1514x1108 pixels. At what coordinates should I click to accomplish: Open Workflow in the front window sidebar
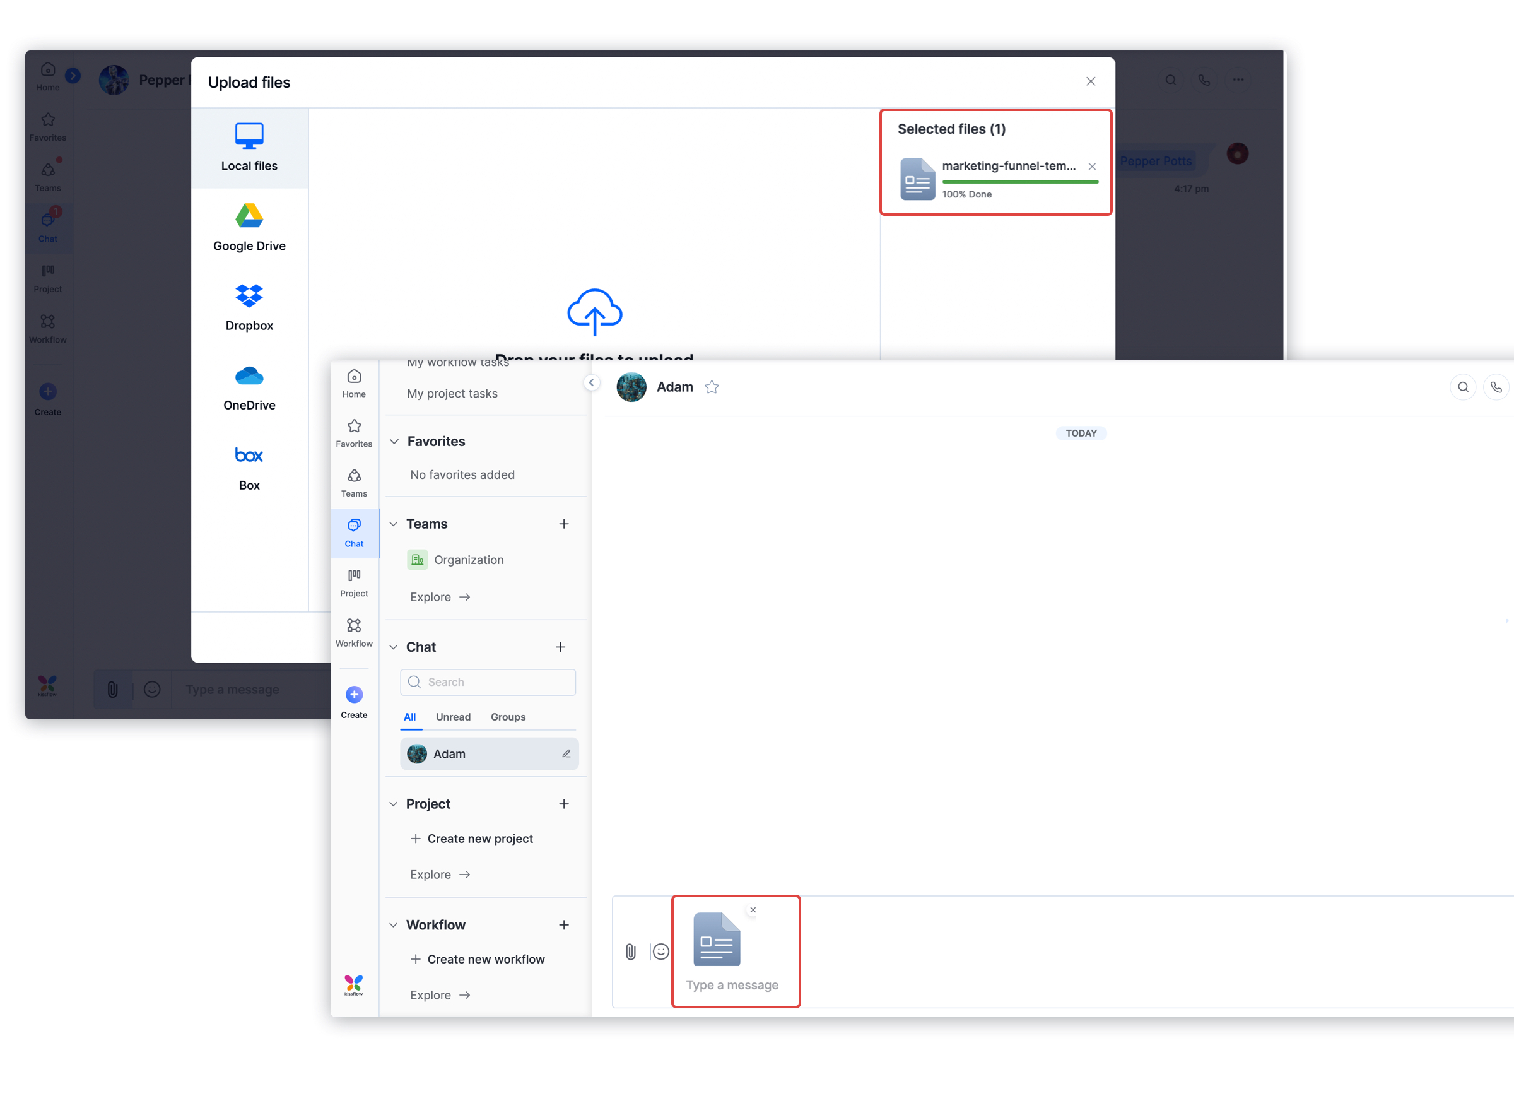point(354,632)
